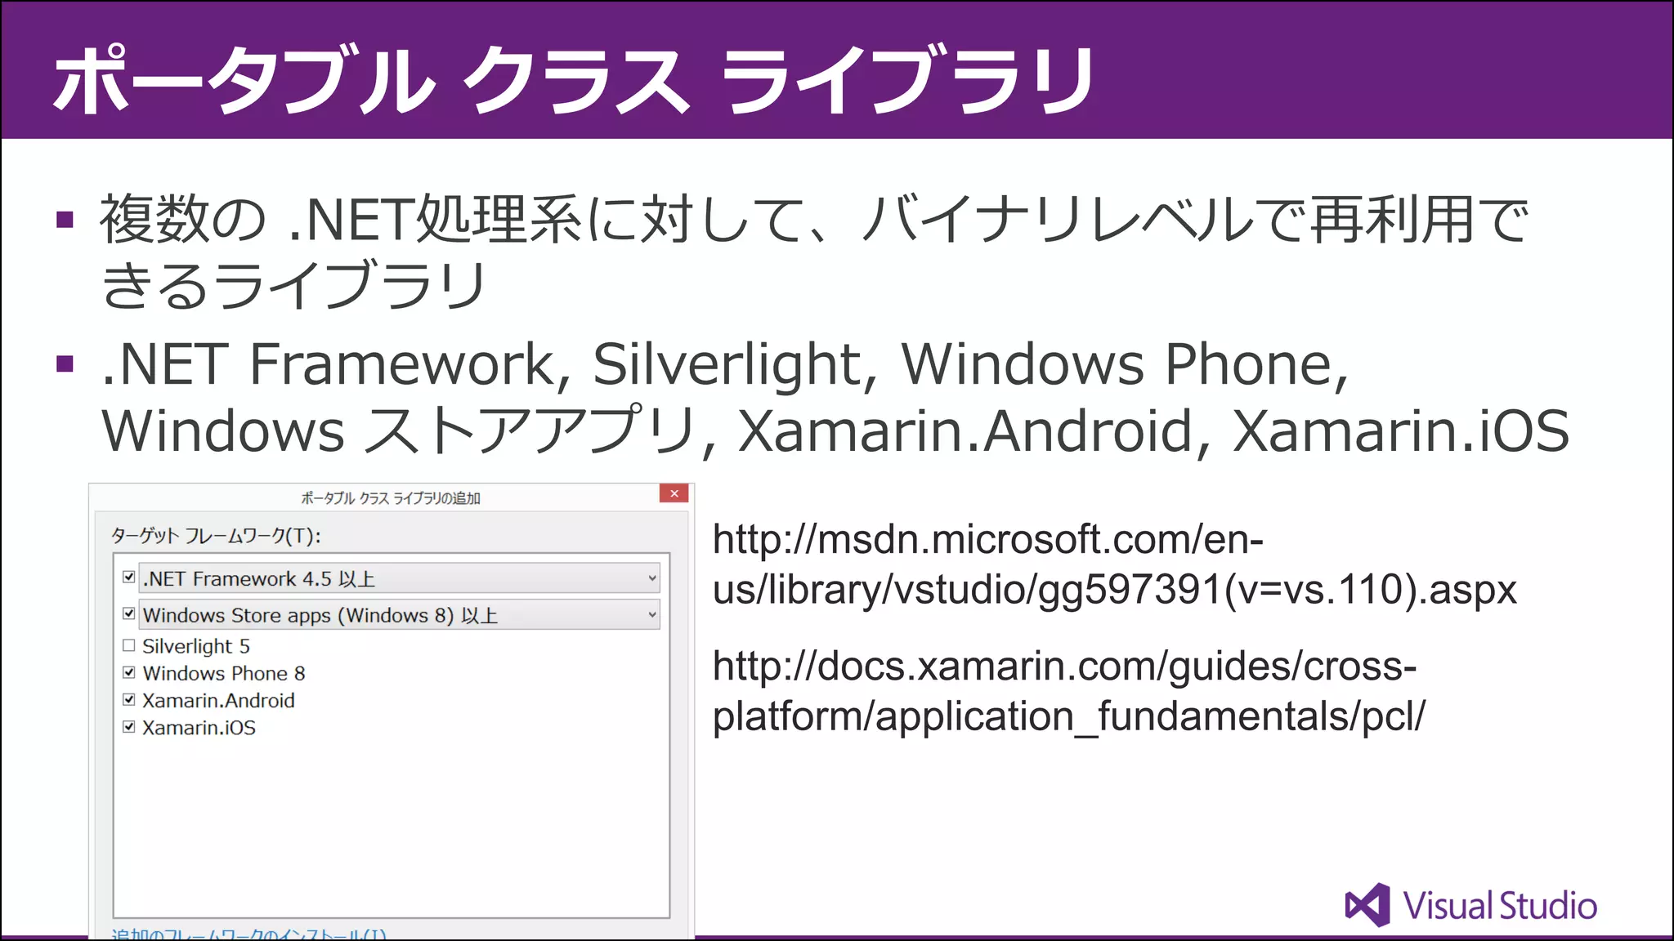Open the Windows Store apps version dropdown arrow
The width and height of the screenshot is (1674, 941).
[x=651, y=614]
